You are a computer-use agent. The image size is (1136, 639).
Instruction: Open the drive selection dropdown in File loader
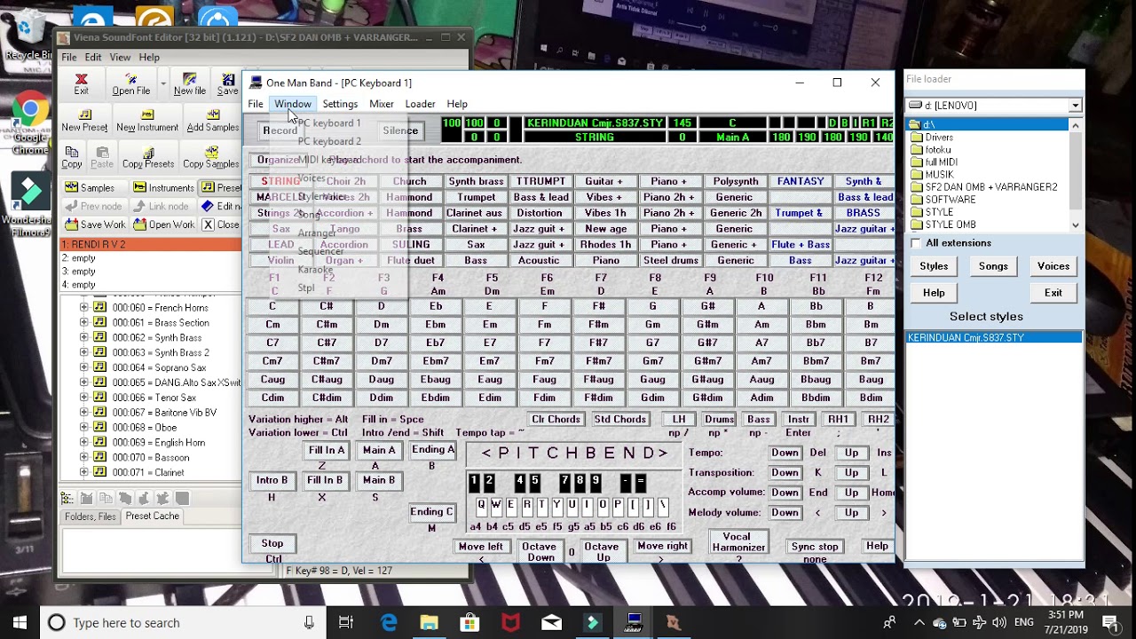[x=1075, y=106]
